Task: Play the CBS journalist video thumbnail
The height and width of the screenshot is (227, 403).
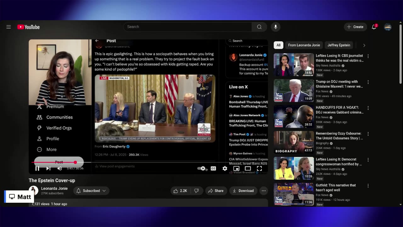Action: pyautogui.click(x=294, y=65)
